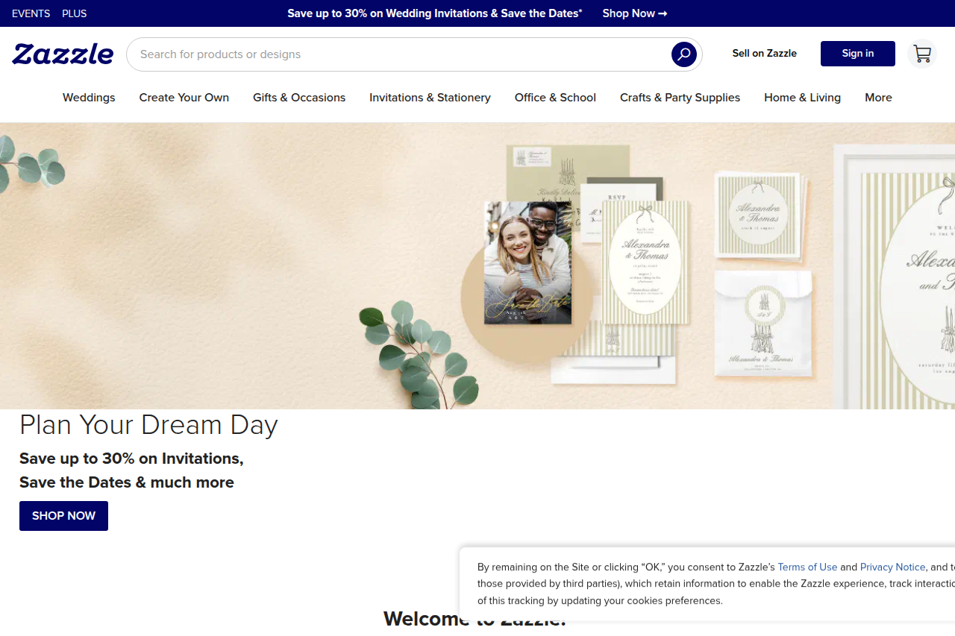The width and height of the screenshot is (955, 636).
Task: Open the Terms of Use link
Action: coord(807,567)
